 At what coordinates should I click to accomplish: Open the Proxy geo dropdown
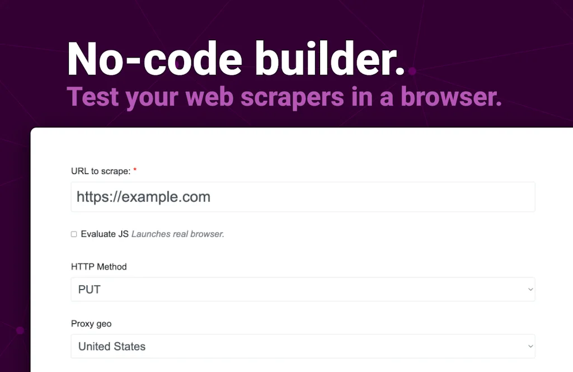click(302, 346)
